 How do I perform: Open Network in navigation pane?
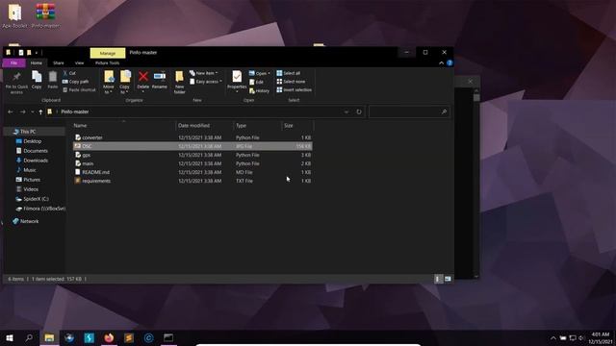click(x=29, y=221)
